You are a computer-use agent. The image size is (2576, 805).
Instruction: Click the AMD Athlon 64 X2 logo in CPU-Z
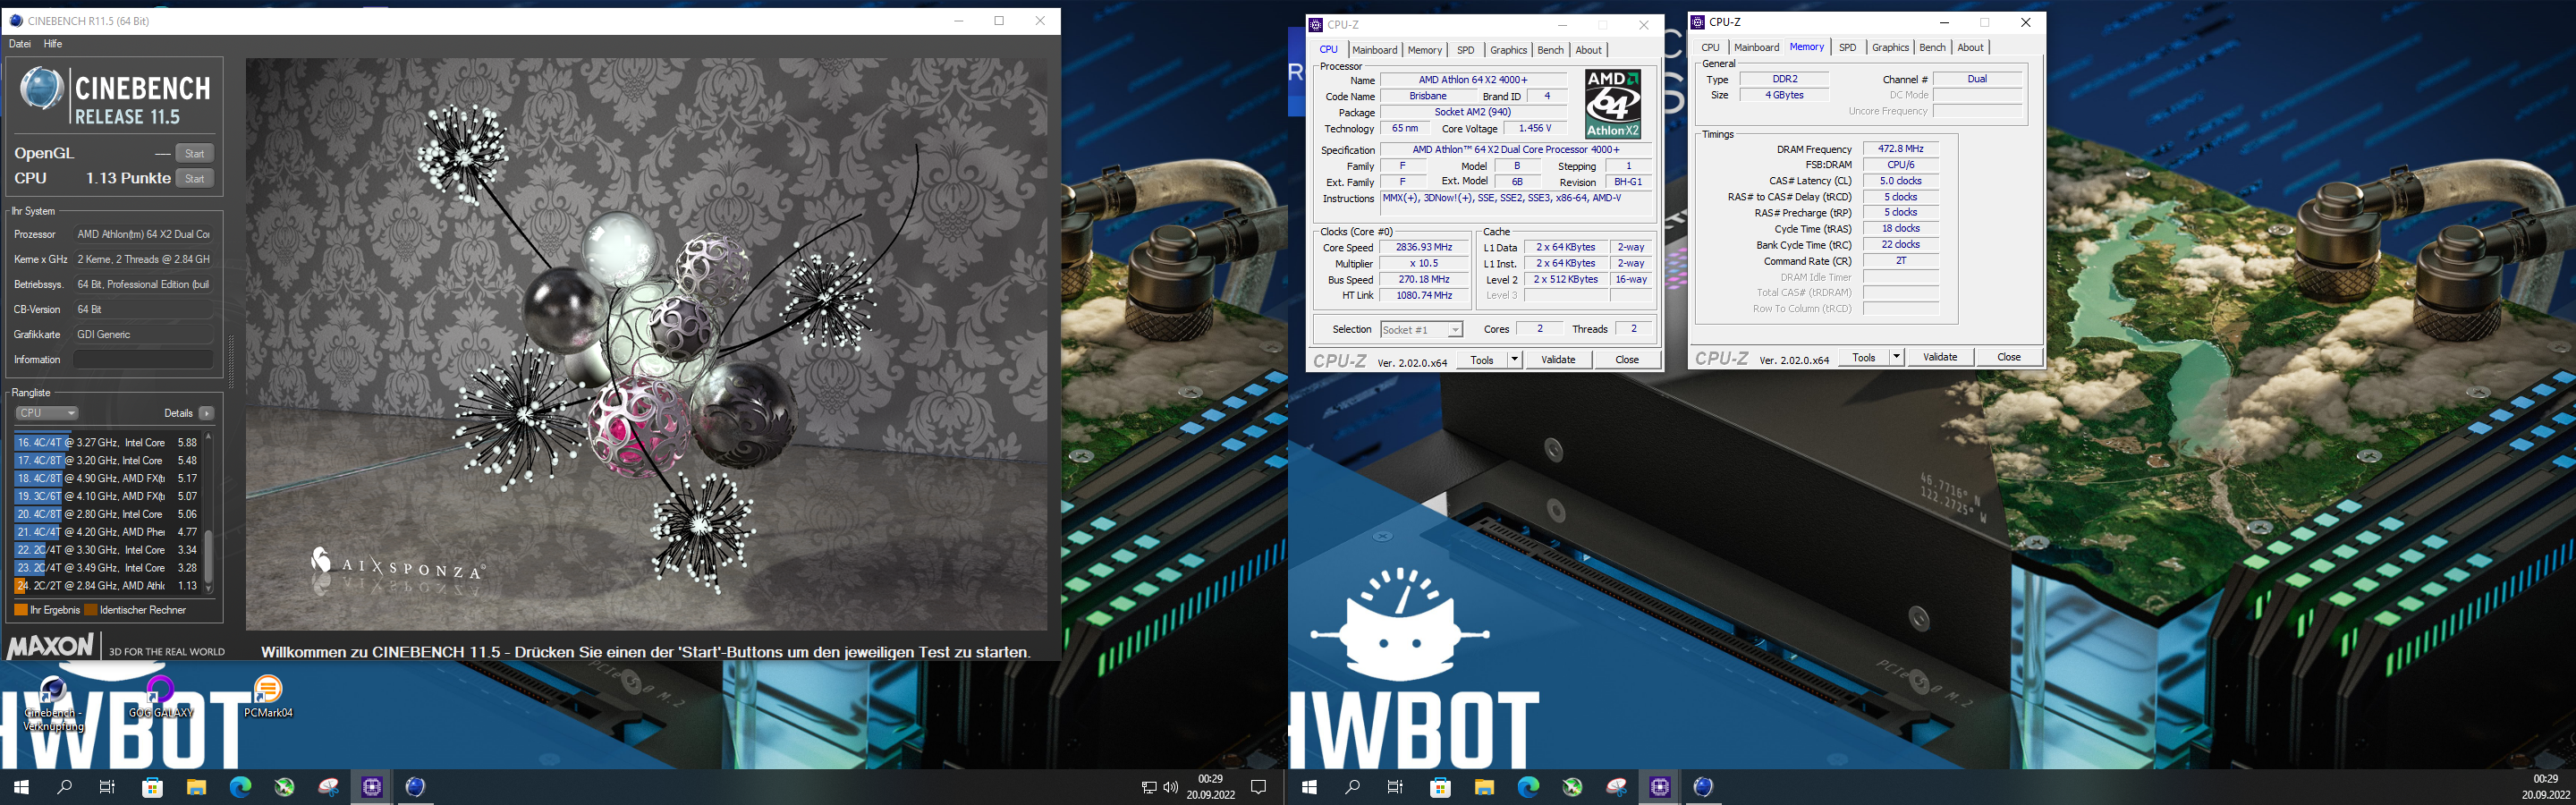pyautogui.click(x=1613, y=104)
